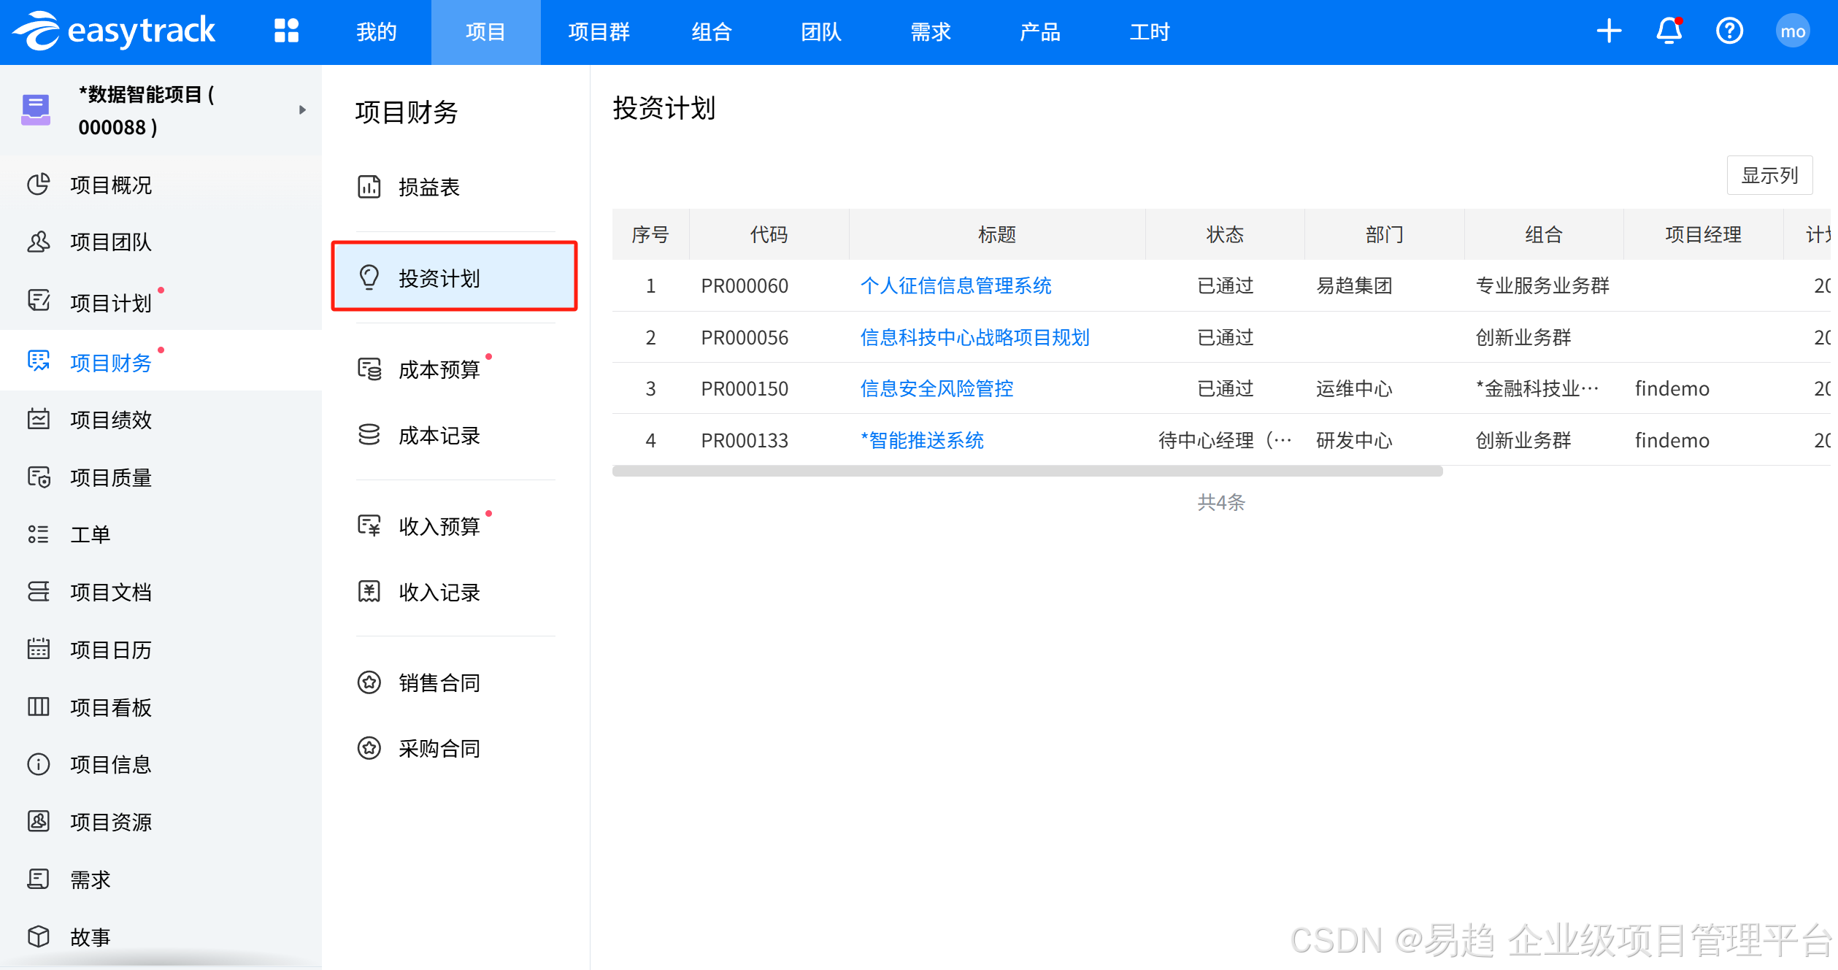1838x970 pixels.
Task: Select 项目团队 in left sidebar
Action: pos(110,242)
